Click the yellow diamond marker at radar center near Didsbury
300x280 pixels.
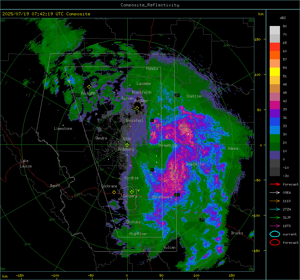[127, 145]
